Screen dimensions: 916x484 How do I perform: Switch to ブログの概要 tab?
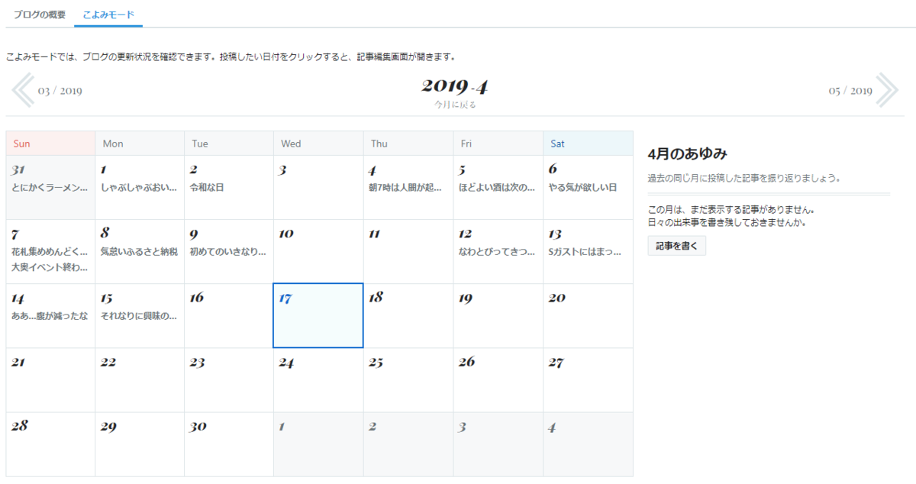[39, 15]
